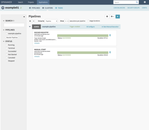
Task: Open the Applications menu in top navigation
Action: [43, 2]
